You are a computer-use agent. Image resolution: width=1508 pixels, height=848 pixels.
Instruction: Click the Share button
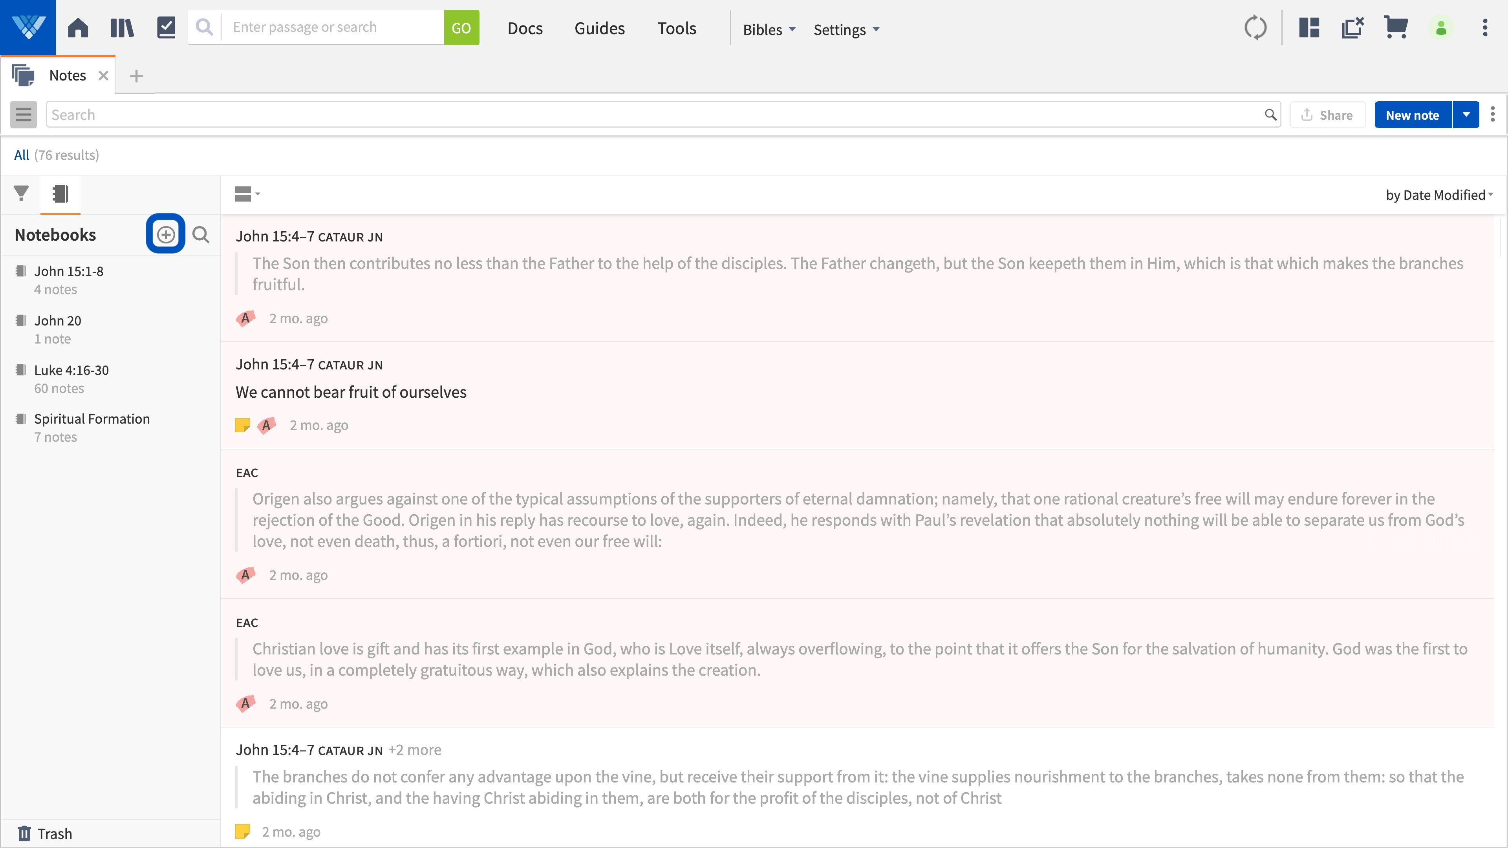click(1327, 115)
